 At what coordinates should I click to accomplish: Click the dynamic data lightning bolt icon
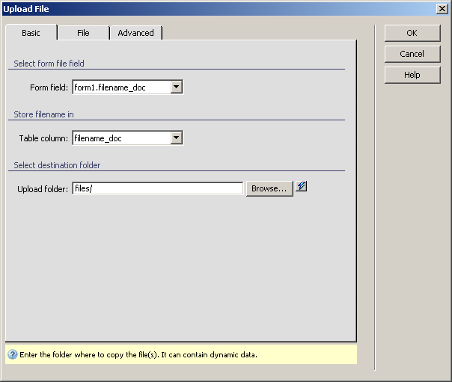[x=302, y=187]
